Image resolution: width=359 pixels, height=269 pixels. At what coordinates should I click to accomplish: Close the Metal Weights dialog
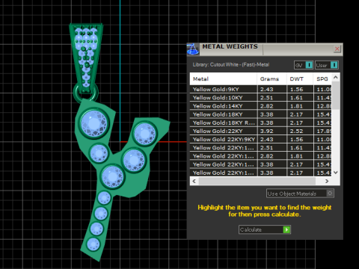[x=337, y=49]
